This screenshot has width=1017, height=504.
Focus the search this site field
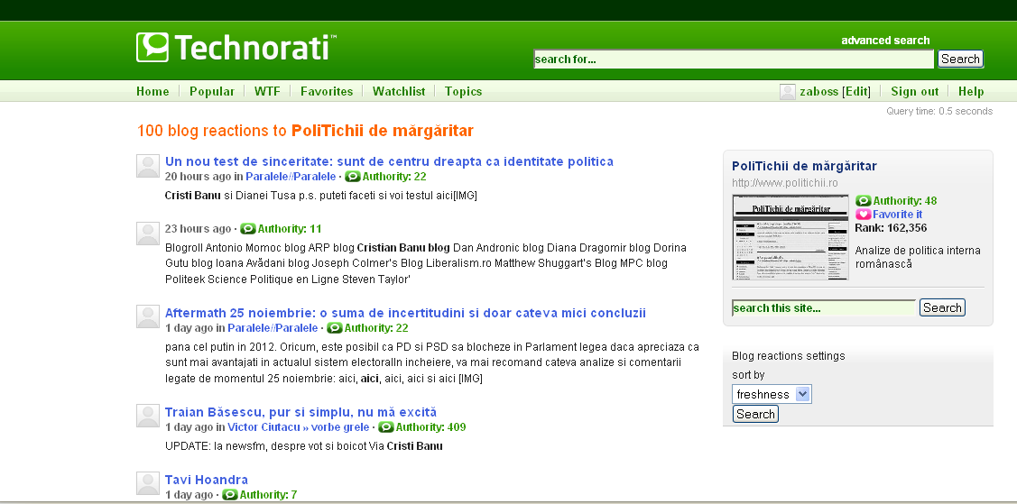click(824, 307)
